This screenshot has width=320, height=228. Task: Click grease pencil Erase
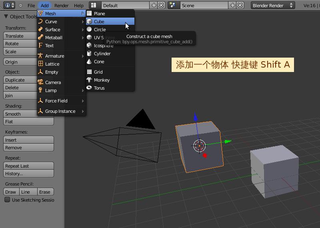(x=46, y=192)
